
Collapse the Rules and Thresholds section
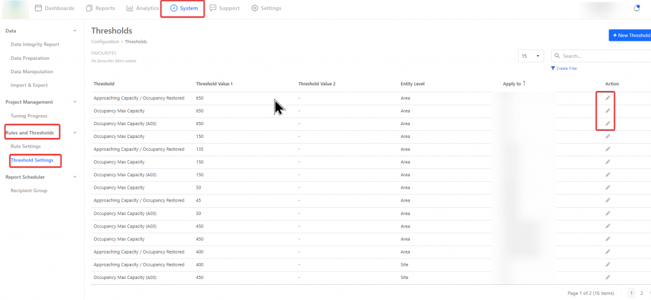click(x=75, y=132)
